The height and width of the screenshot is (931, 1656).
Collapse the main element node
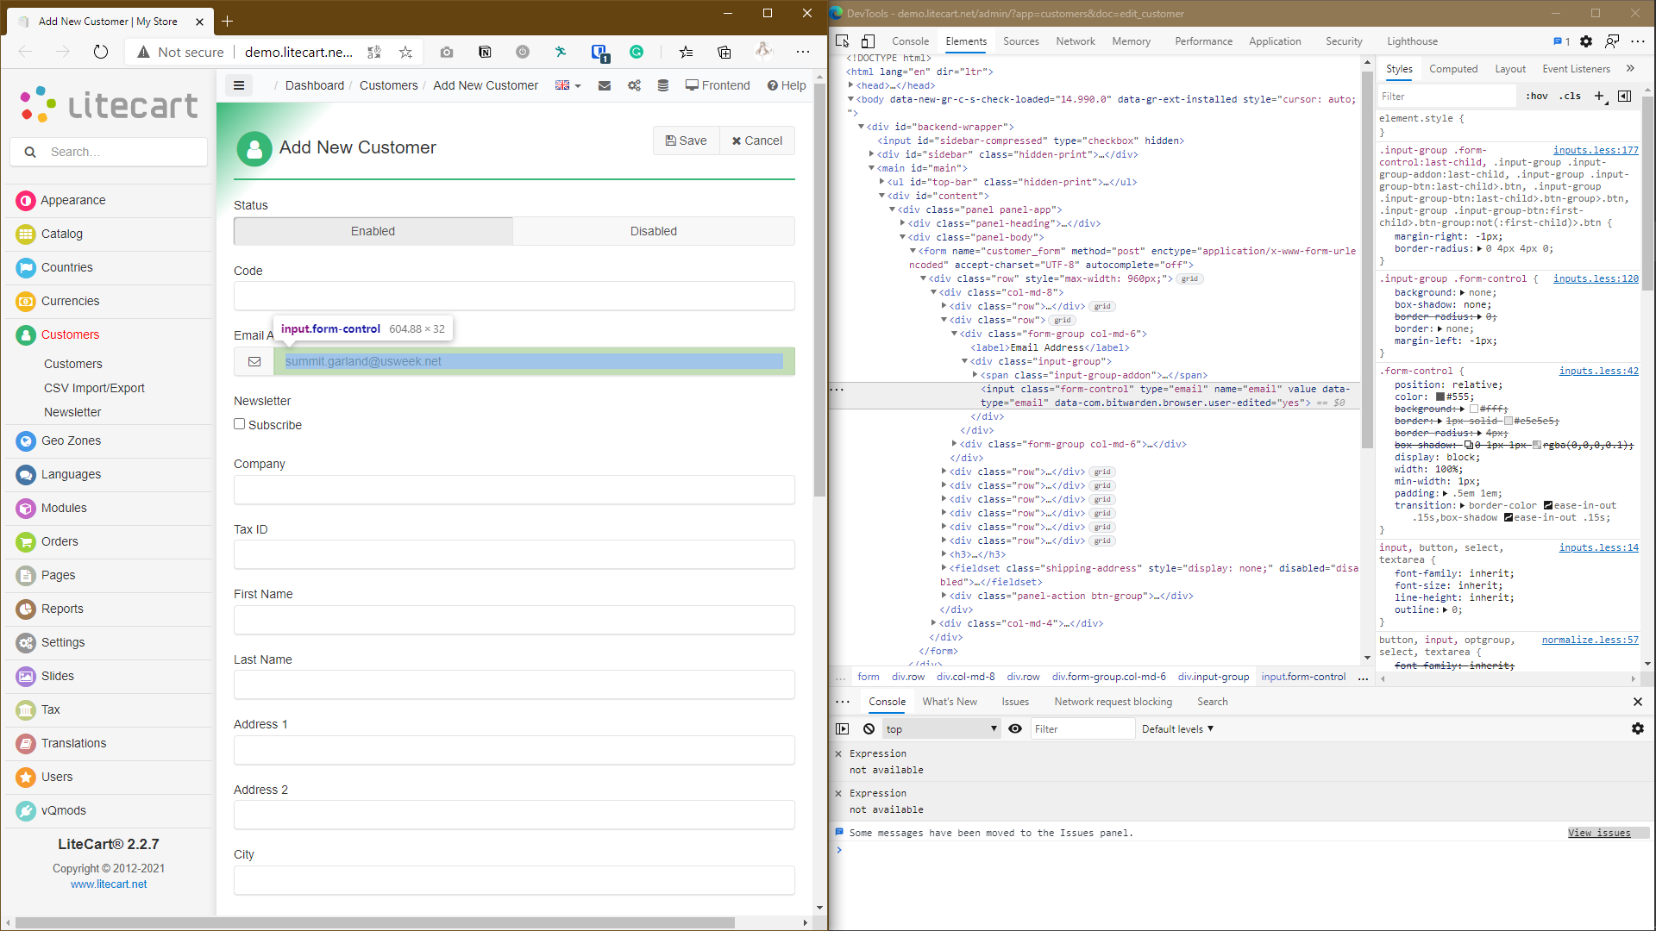pyautogui.click(x=871, y=168)
